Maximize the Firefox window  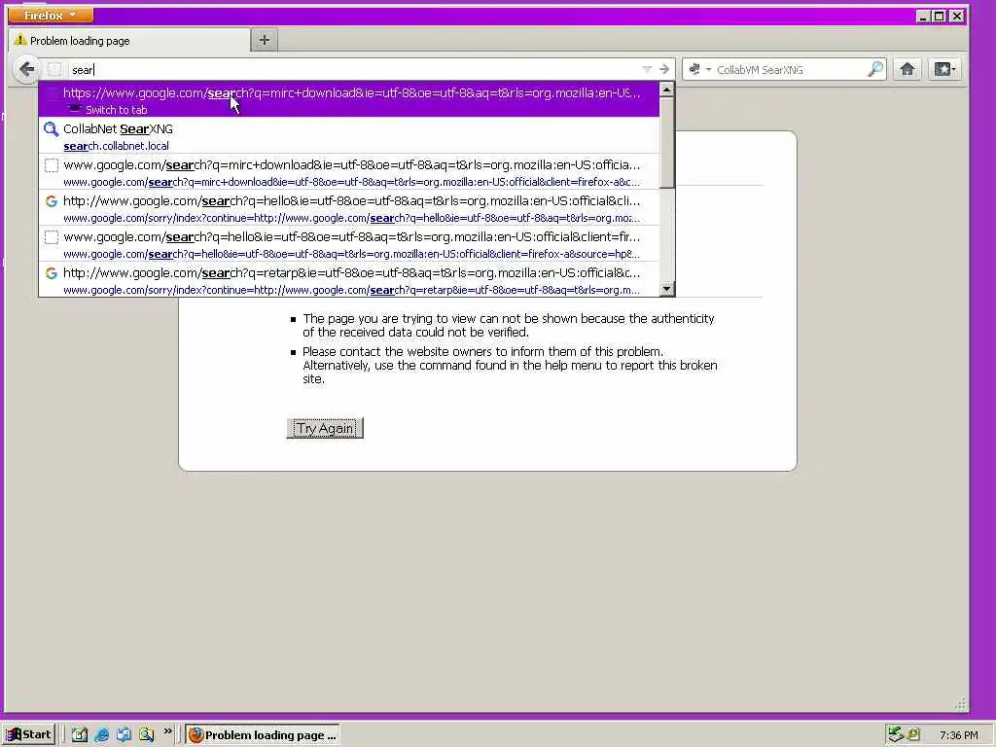point(940,16)
